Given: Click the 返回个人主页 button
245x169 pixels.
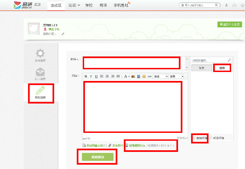Looking at the screenshot, I should pos(229,24).
